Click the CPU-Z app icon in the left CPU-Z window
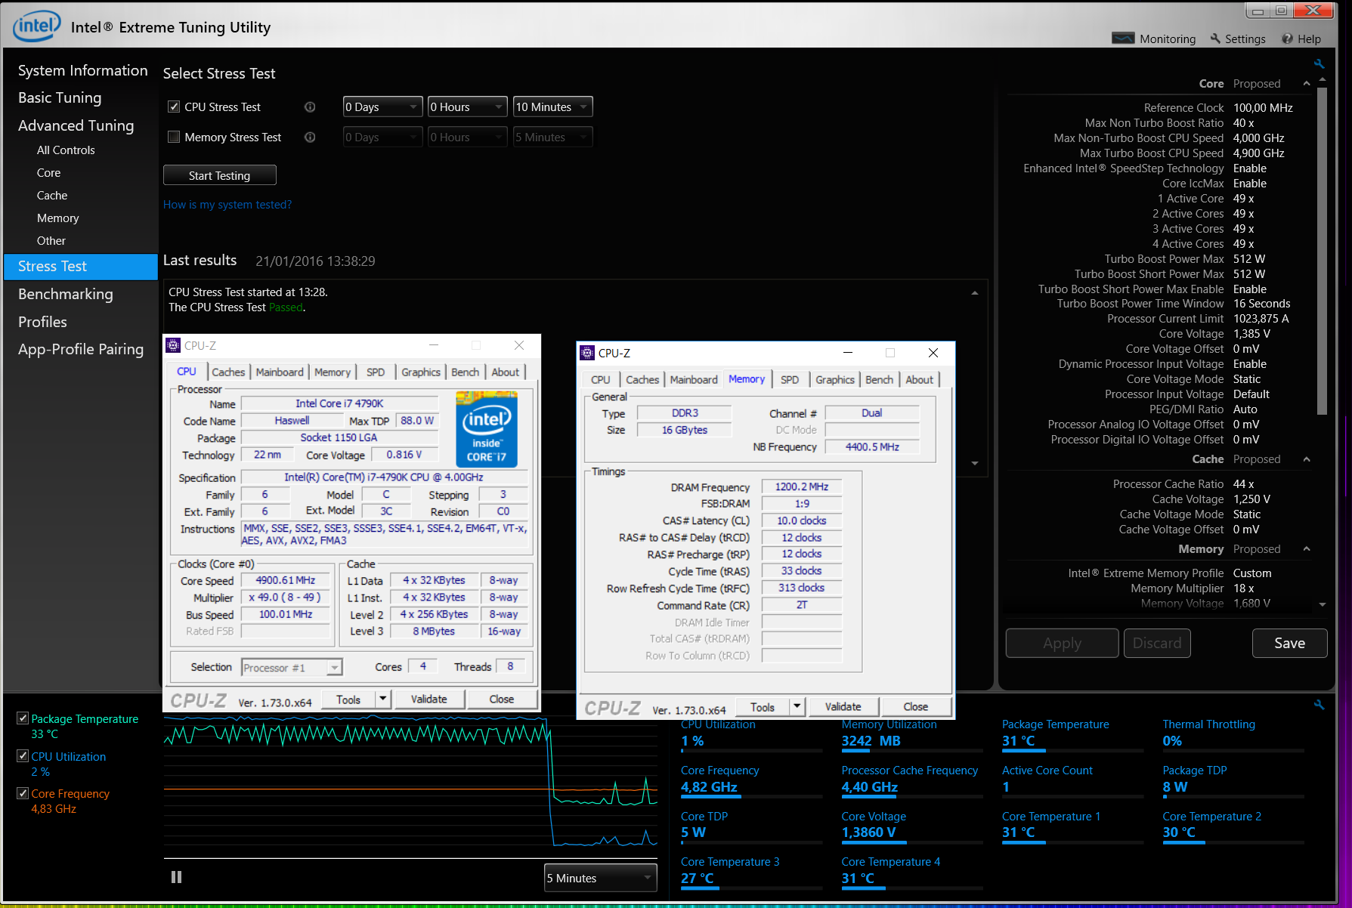 click(x=173, y=345)
